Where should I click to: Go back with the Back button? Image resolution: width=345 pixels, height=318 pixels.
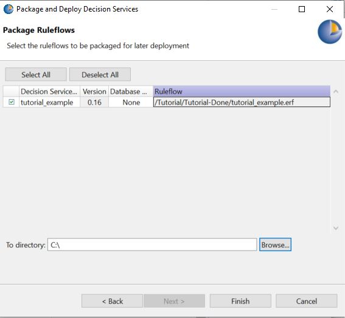click(x=112, y=301)
